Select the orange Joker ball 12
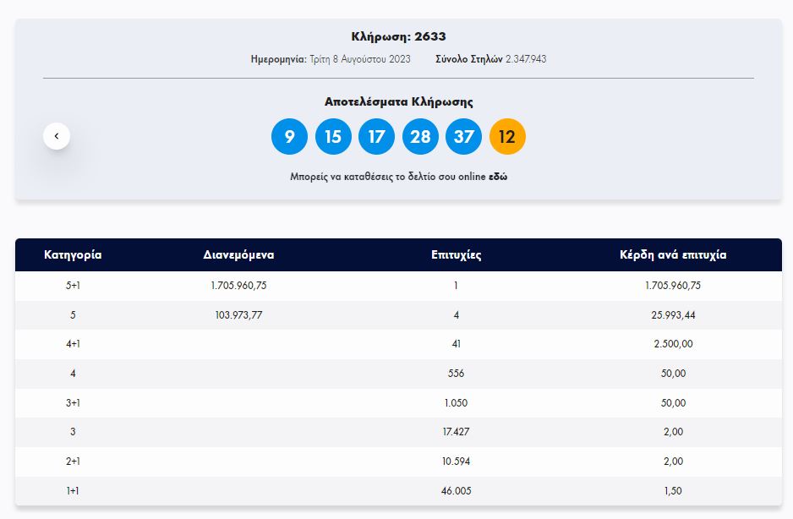Image resolution: width=793 pixels, height=519 pixels. [x=507, y=137]
